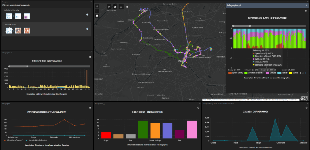The image size is (310, 150).
Task: Open the first infographic widget on map toolbar
Action: pyautogui.click(x=109, y=7)
